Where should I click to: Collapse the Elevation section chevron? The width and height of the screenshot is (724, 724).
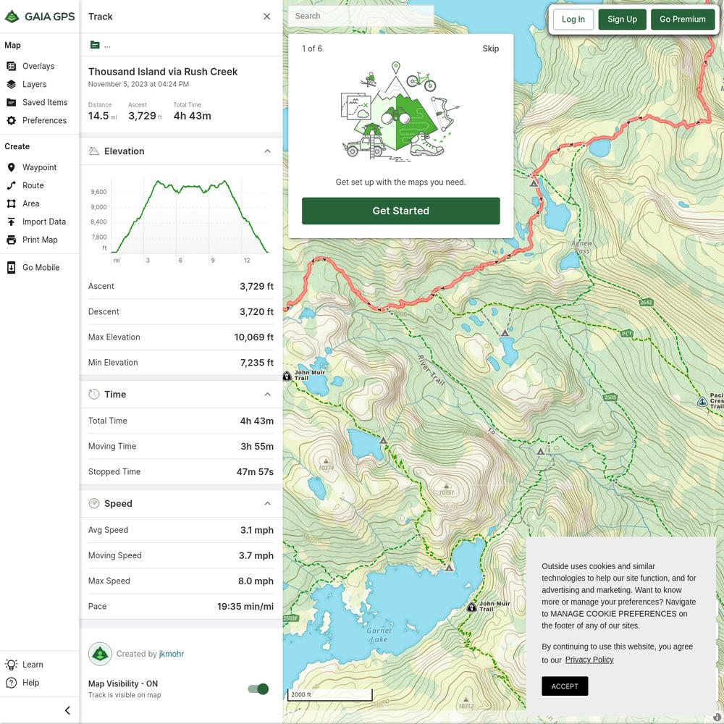pyautogui.click(x=267, y=151)
